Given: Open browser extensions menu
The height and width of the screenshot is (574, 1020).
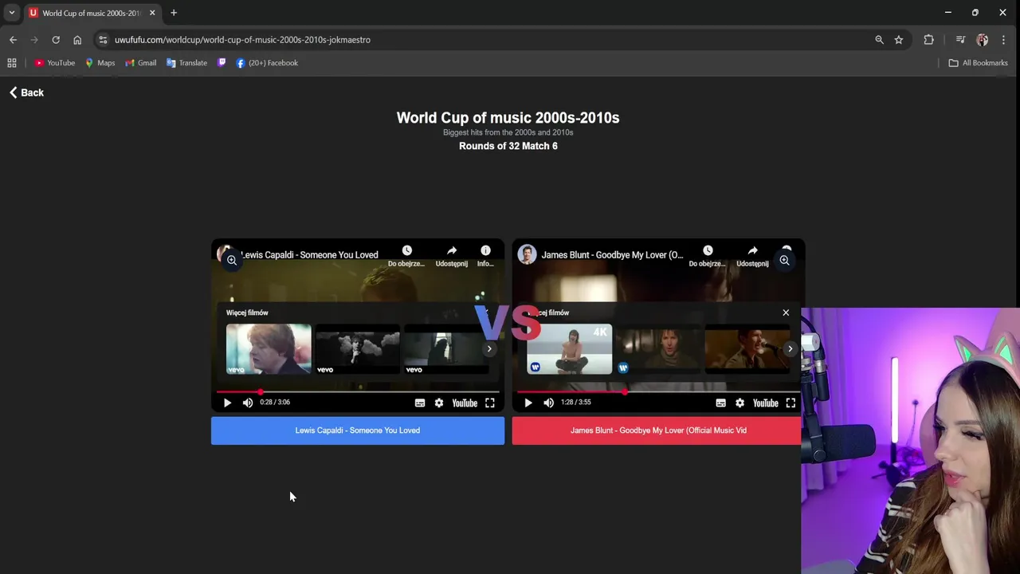Looking at the screenshot, I should (x=928, y=40).
